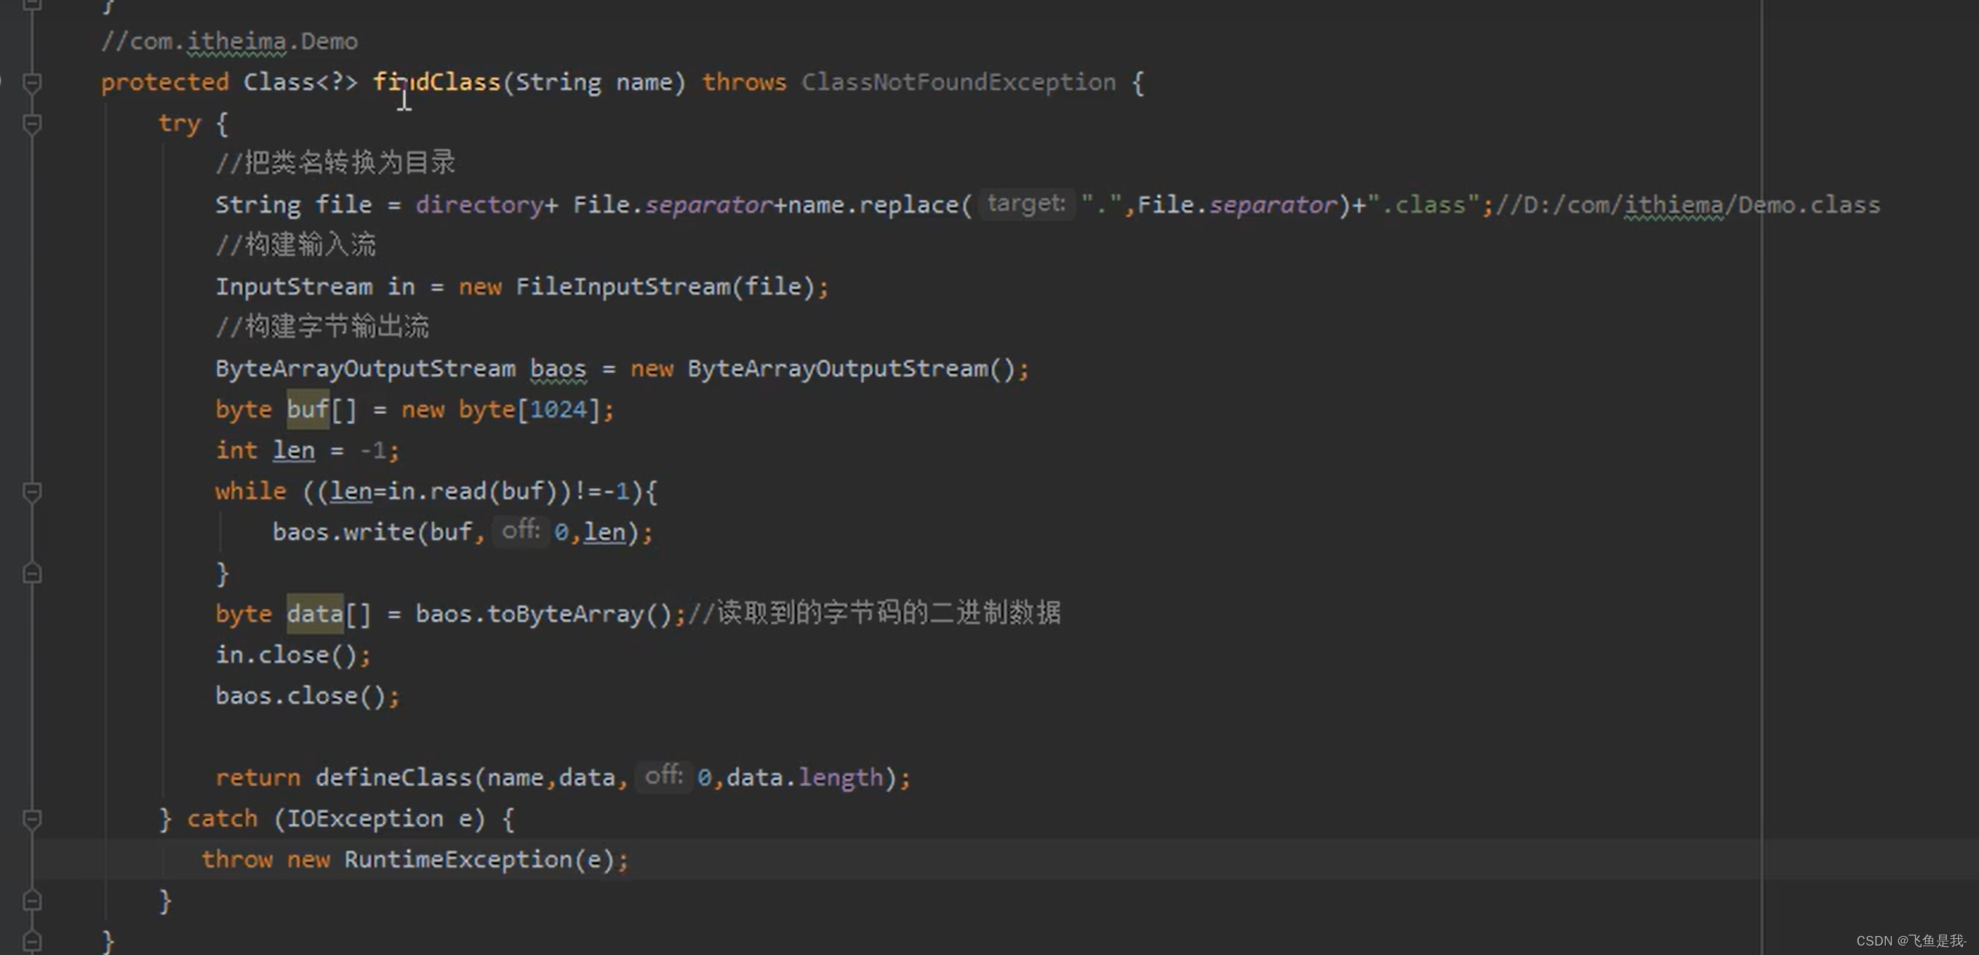Collapse the while loop fold marker
Screen dimensions: 1979x955
click(32, 492)
